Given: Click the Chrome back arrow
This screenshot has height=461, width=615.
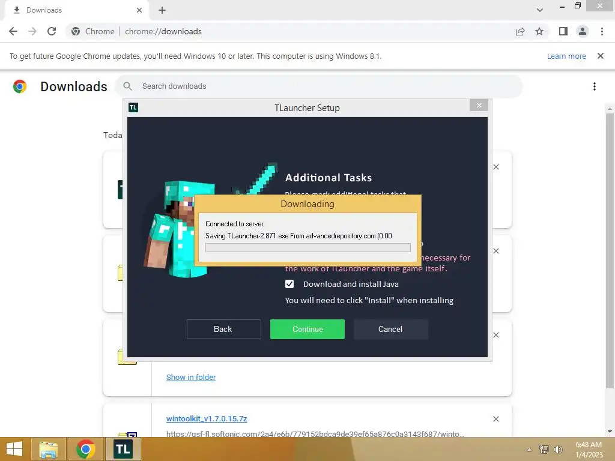Looking at the screenshot, I should 13,31.
